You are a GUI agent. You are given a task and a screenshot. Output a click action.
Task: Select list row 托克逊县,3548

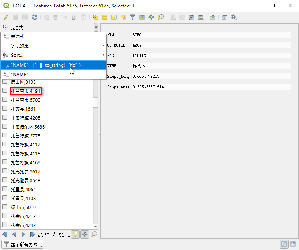point(47,180)
